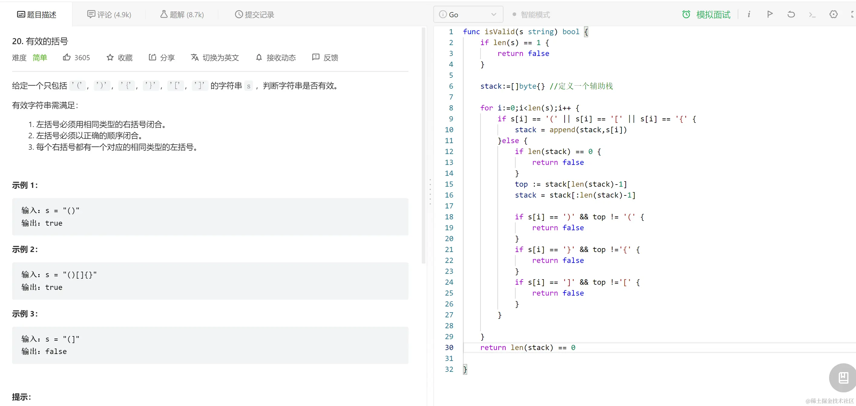
Task: Open the green notebook icon at bottom right
Action: pos(843,378)
